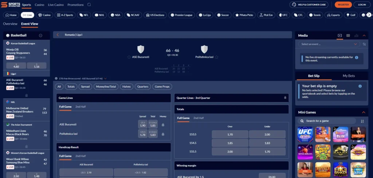Open the Lobster Pots mini game
The height and width of the screenshot is (178, 373).
click(323, 152)
